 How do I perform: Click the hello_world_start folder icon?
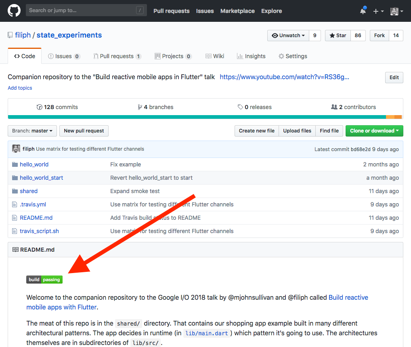(x=15, y=178)
